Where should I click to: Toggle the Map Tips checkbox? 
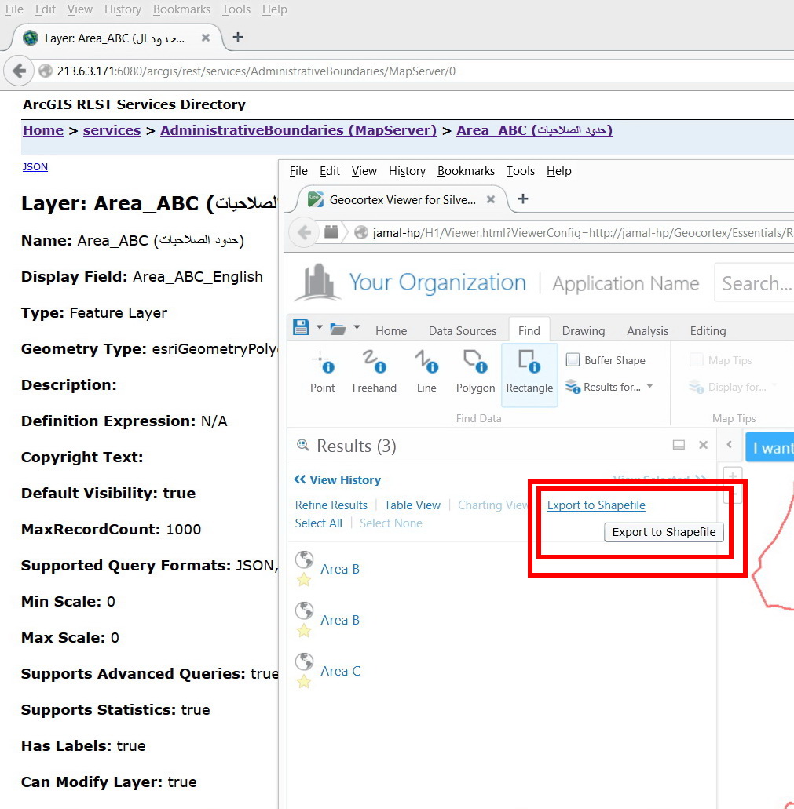coord(697,359)
